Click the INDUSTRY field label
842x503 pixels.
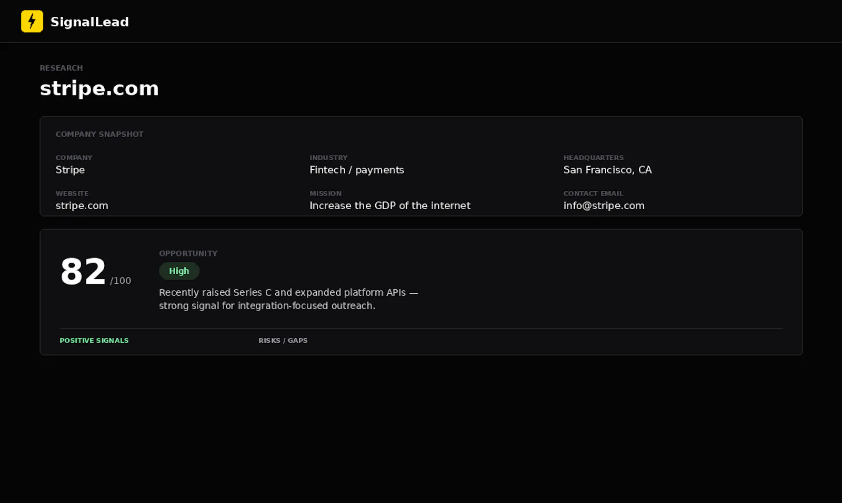tap(328, 158)
